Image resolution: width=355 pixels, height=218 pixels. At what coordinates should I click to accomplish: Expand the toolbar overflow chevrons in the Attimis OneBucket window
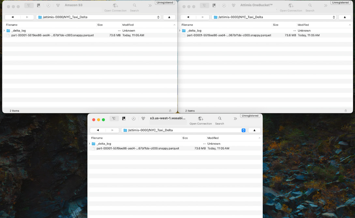pyautogui.click(x=325, y=6)
